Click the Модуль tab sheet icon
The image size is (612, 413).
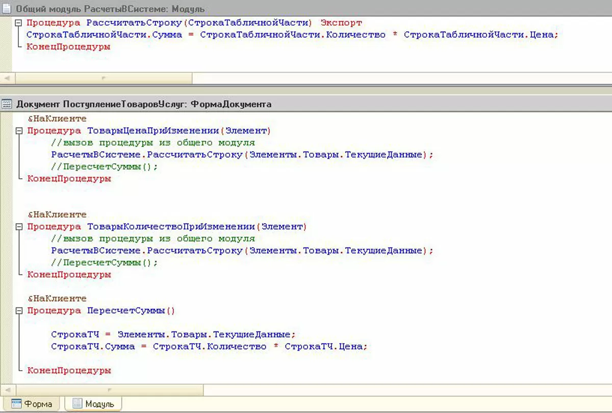pyautogui.click(x=78, y=404)
